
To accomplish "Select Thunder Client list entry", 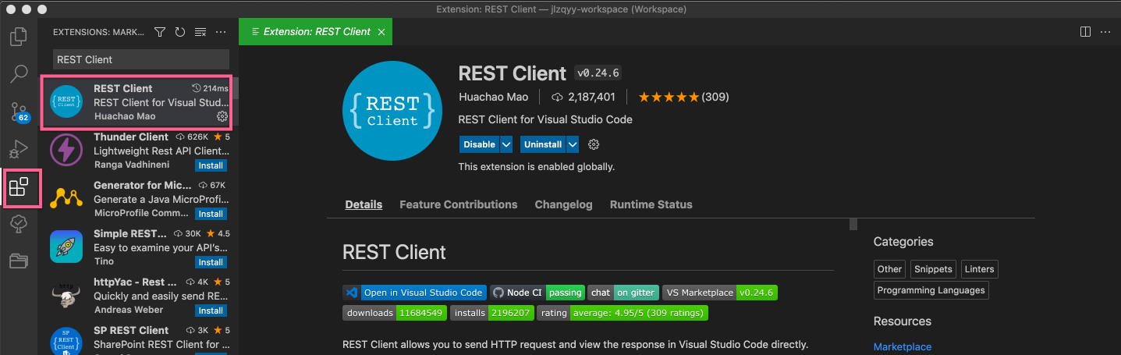I will click(139, 151).
